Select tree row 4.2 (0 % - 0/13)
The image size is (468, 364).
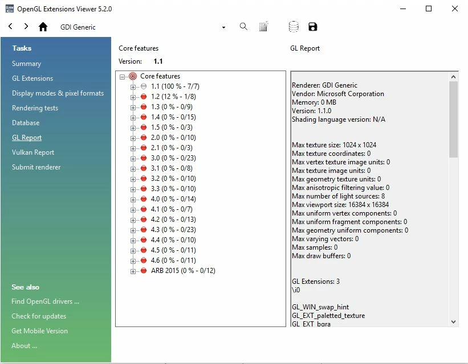[173, 220]
